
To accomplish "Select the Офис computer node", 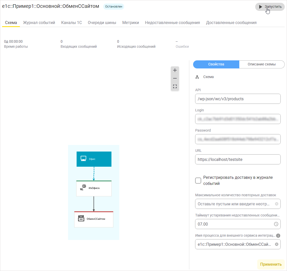I will 94,159.
